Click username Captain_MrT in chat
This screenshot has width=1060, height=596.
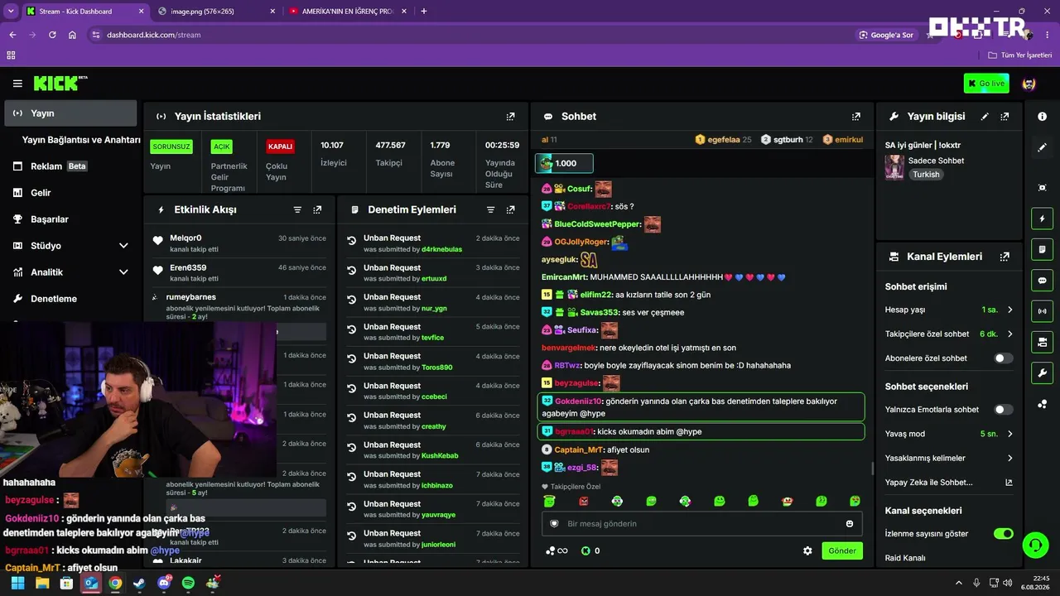pyautogui.click(x=579, y=450)
